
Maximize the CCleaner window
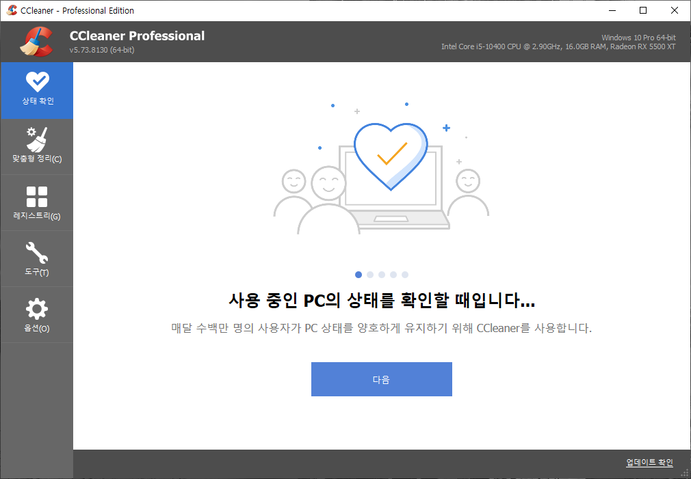(643, 10)
